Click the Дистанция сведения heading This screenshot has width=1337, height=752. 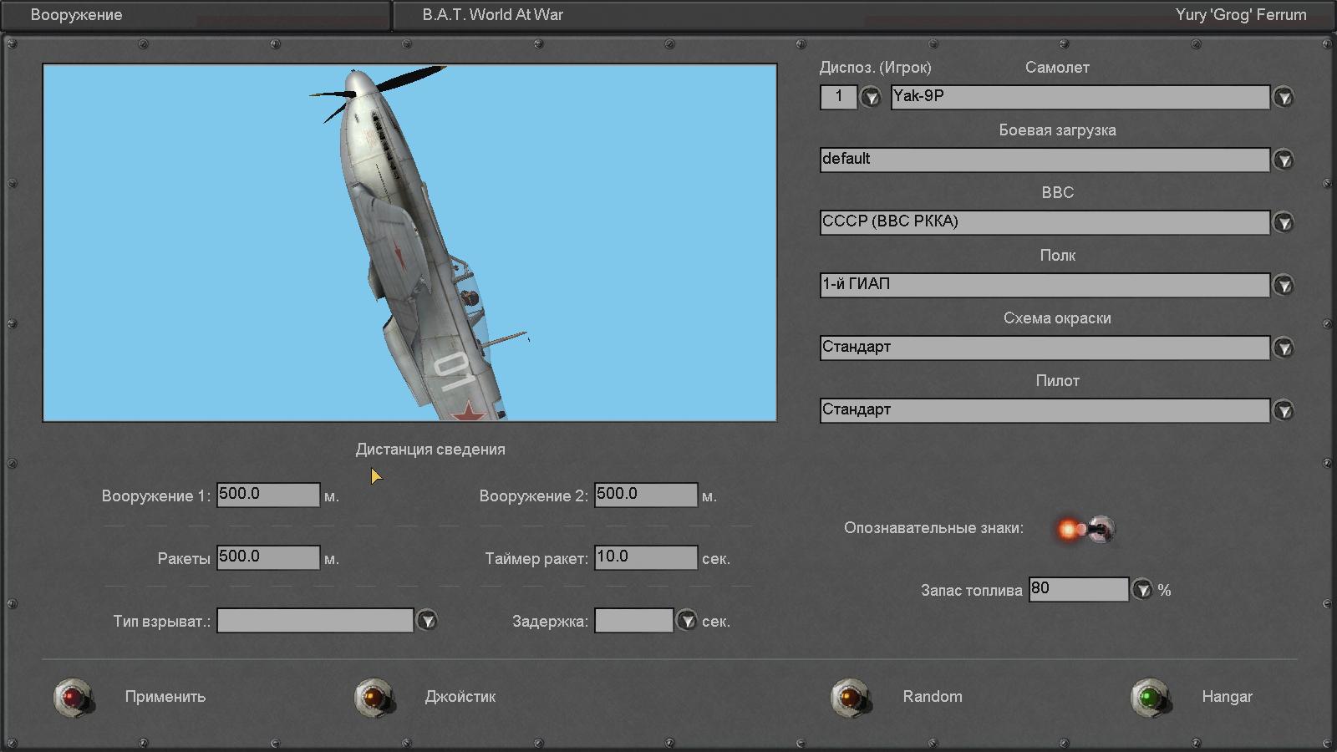click(430, 450)
